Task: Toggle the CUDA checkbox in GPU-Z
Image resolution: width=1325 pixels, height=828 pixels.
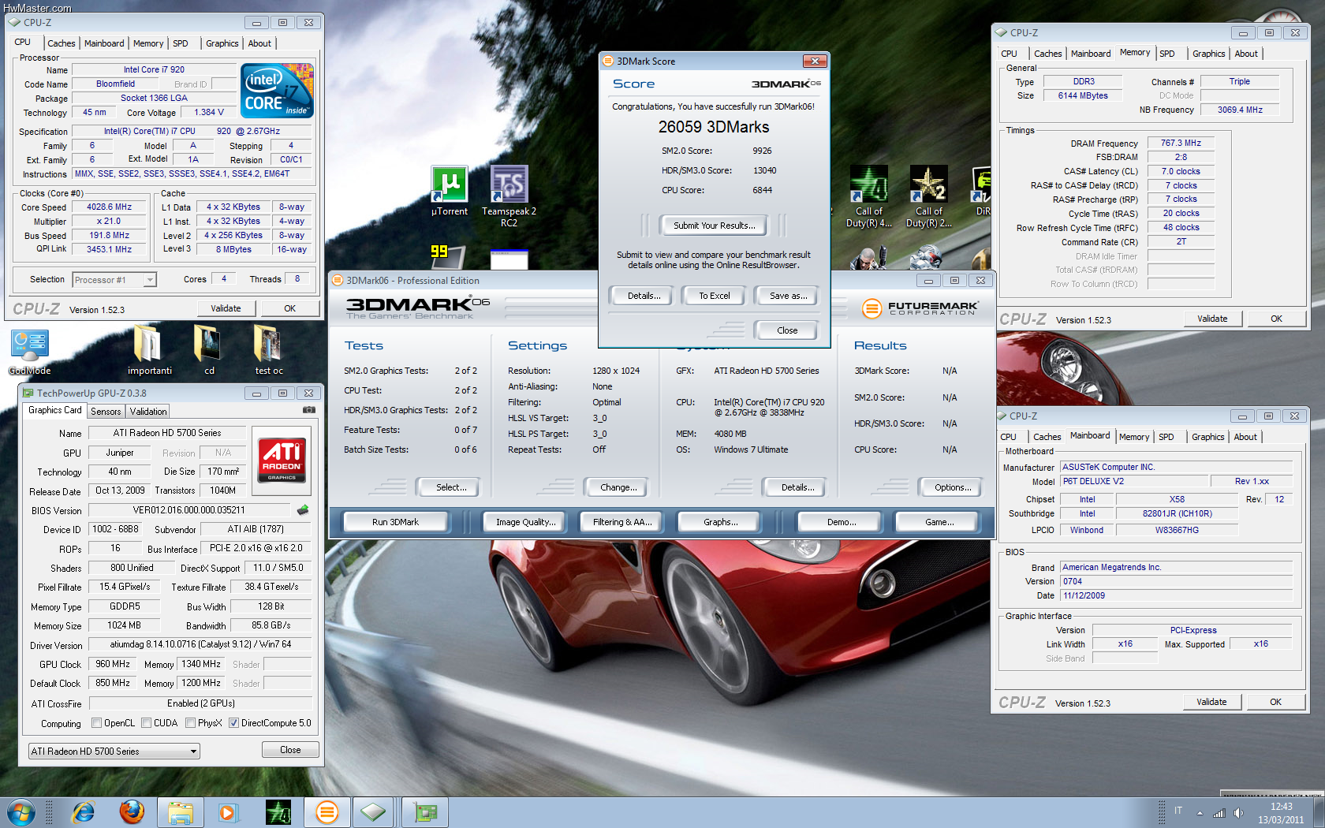Action: pos(146,723)
